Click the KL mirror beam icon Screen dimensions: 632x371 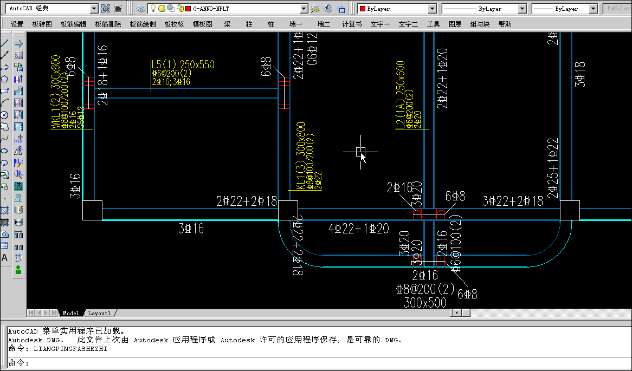point(18,150)
